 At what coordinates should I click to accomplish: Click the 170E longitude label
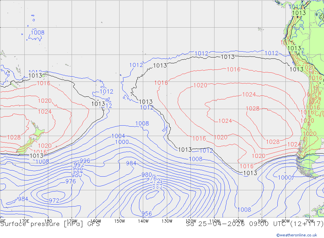pos(24,221)
